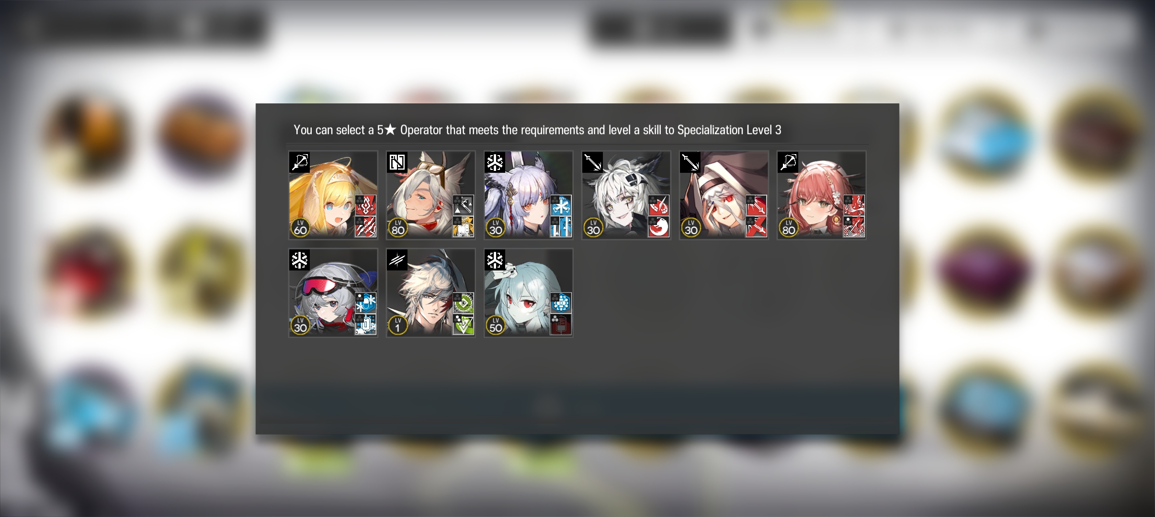The height and width of the screenshot is (517, 1155).
Task: Select the green triangle skill on LV 1 operator
Action: click(x=463, y=324)
